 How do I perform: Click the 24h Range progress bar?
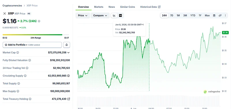coord(36,35)
